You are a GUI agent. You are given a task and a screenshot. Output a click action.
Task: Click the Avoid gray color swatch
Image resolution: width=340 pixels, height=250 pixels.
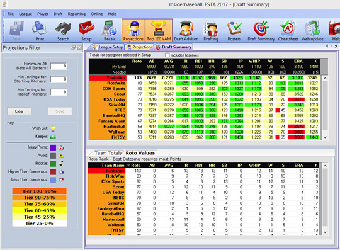coord(53,156)
